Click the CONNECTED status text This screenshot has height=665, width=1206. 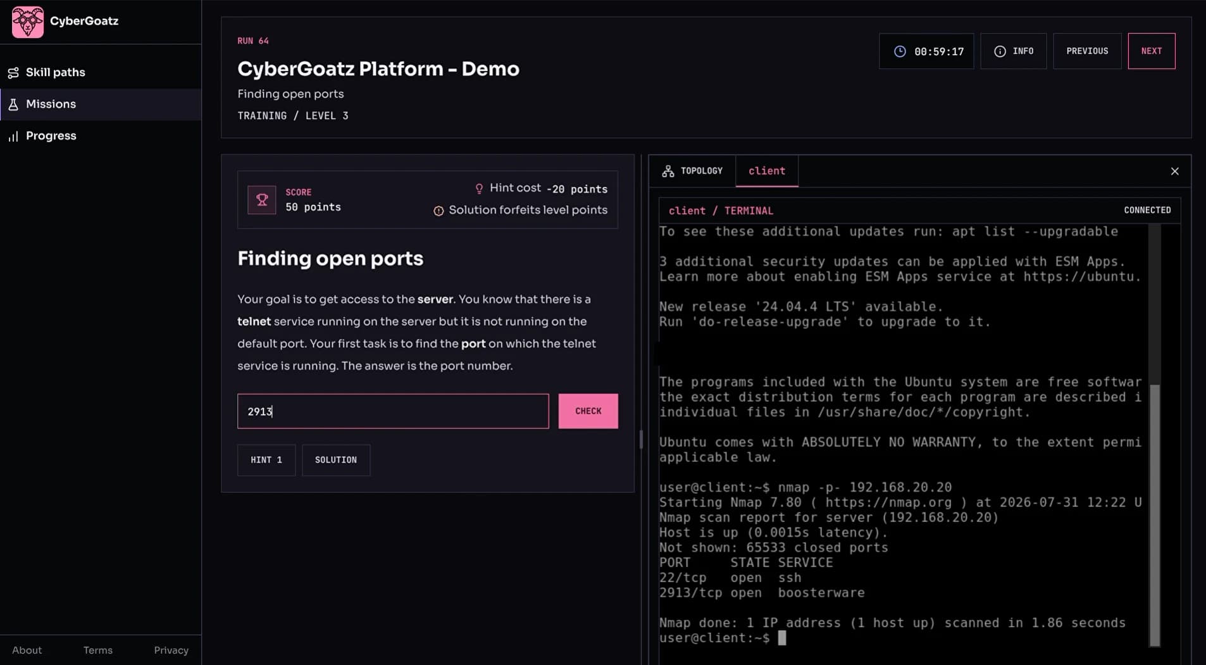pos(1147,210)
